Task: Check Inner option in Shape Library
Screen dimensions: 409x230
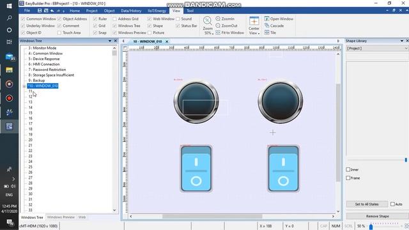Action: 348,169
